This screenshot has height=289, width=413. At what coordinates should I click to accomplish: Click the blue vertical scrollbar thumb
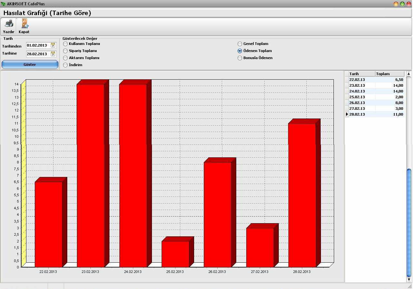(x=409, y=223)
